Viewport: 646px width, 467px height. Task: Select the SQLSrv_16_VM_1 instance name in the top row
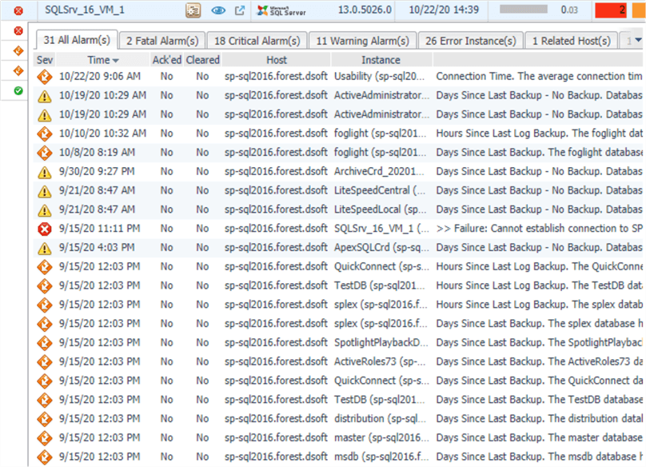[x=85, y=10]
